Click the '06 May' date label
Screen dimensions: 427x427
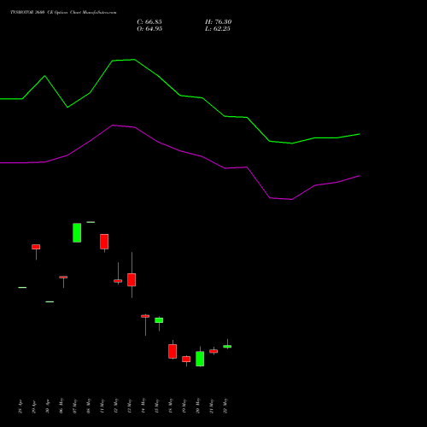point(61,406)
